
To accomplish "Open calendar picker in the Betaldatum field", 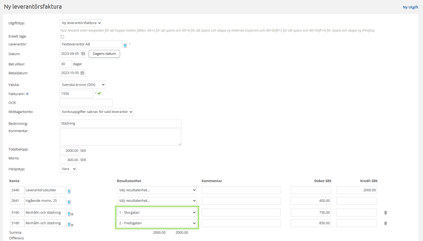I will click(x=82, y=73).
